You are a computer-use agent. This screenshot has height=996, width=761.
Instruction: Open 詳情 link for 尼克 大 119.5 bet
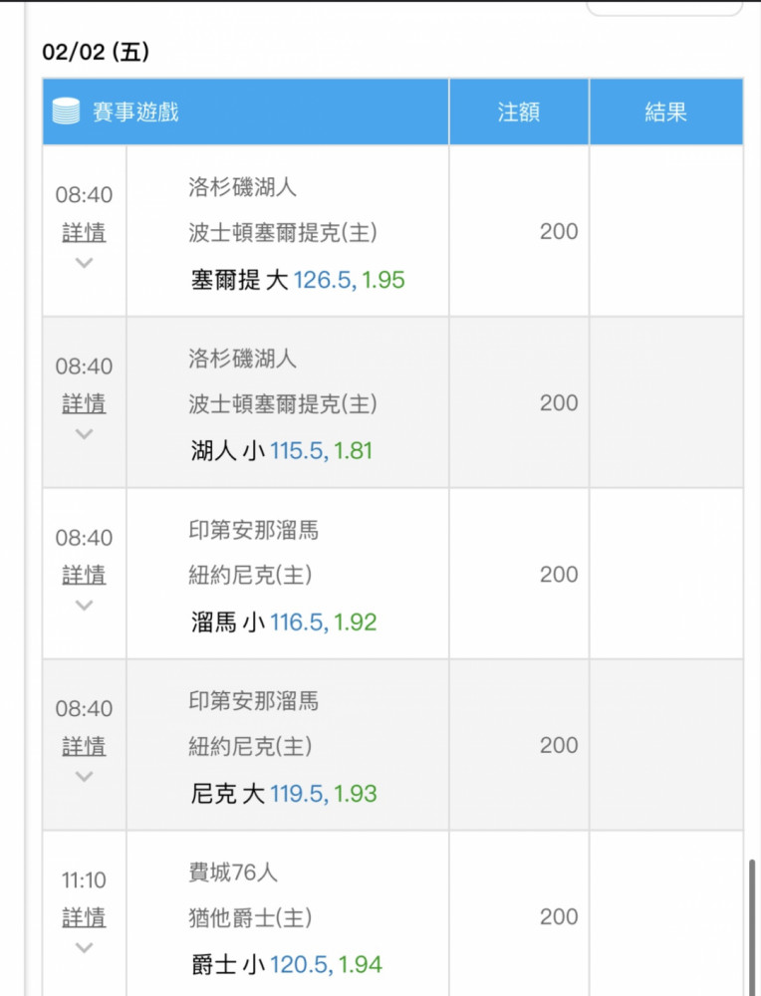point(84,746)
